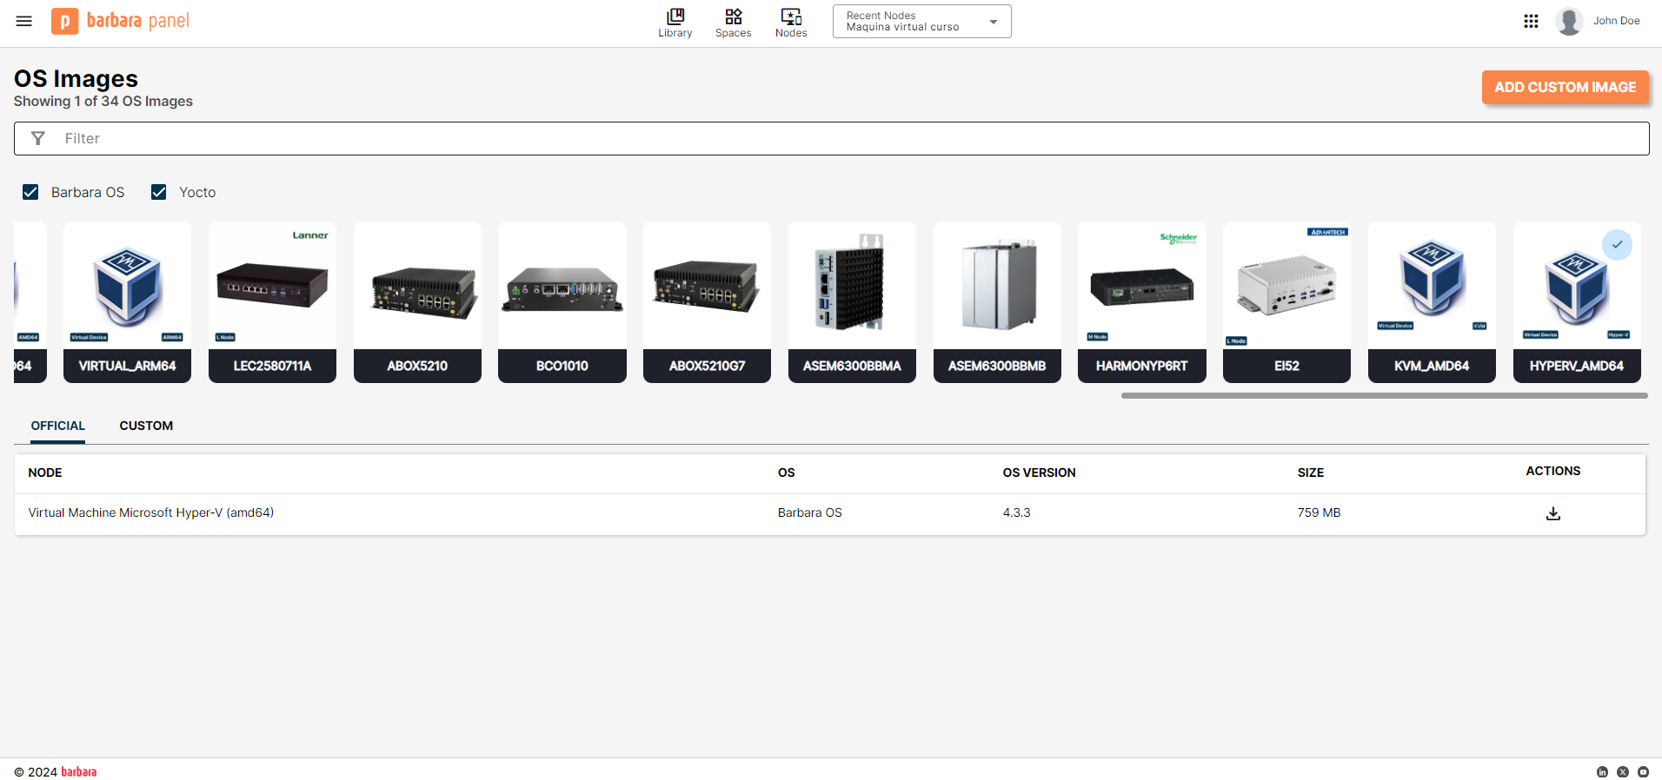Viewport: 1662px width, 780px height.
Task: Uncheck the Barbara OS checkbox
Action: (x=30, y=192)
